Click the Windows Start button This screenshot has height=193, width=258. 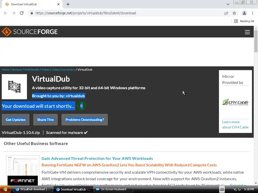[x=5, y=189]
